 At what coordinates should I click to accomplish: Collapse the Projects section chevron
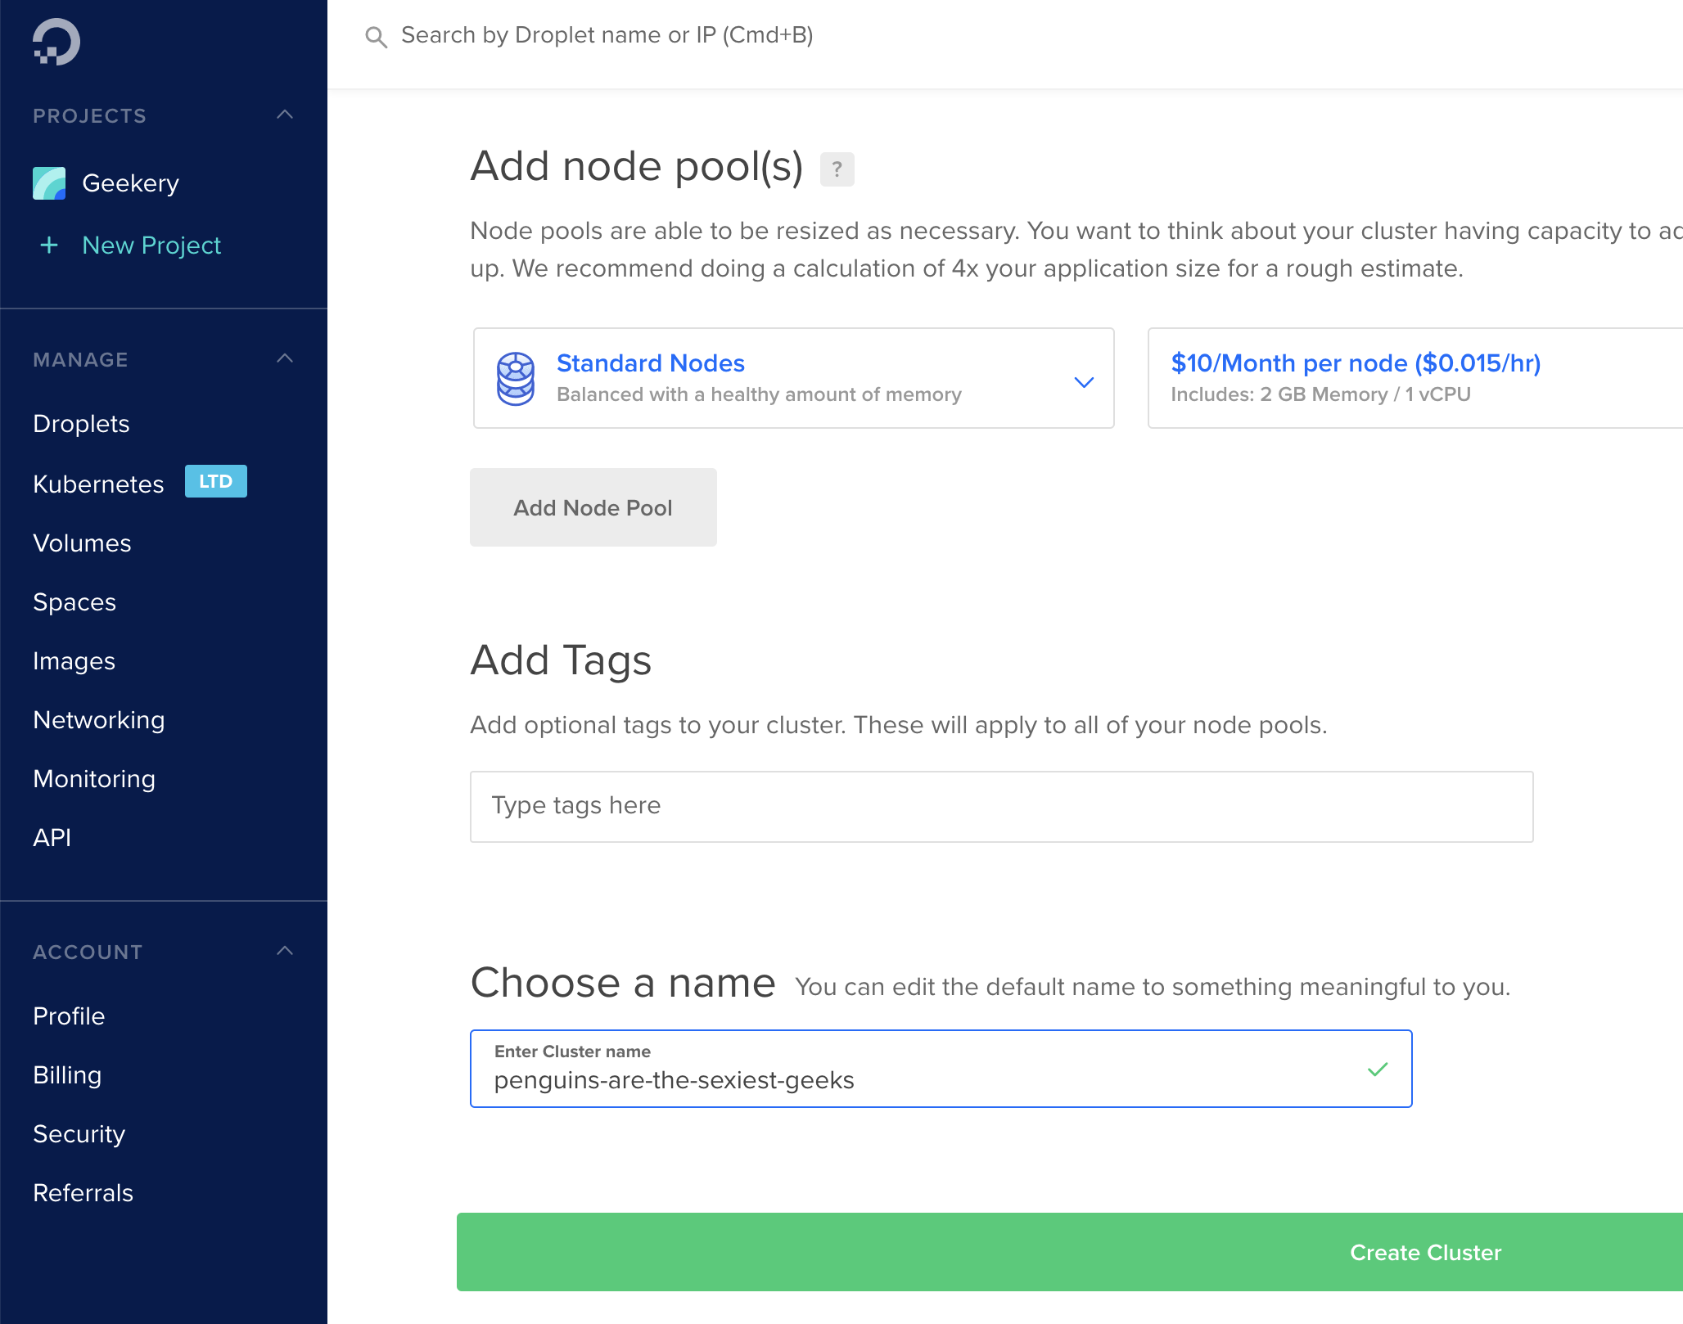[285, 115]
